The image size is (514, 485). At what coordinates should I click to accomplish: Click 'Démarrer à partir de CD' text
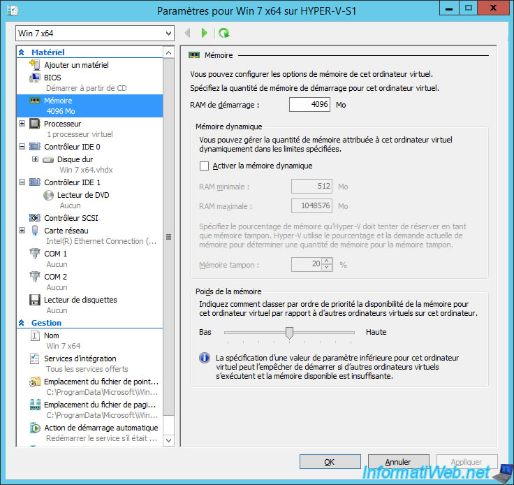point(86,88)
